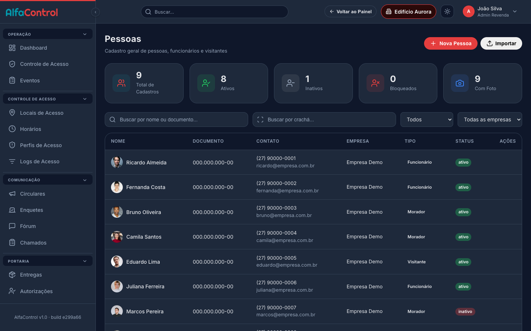Click the Logs de Acesso filter icon
The width and height of the screenshot is (531, 331).
click(x=12, y=161)
